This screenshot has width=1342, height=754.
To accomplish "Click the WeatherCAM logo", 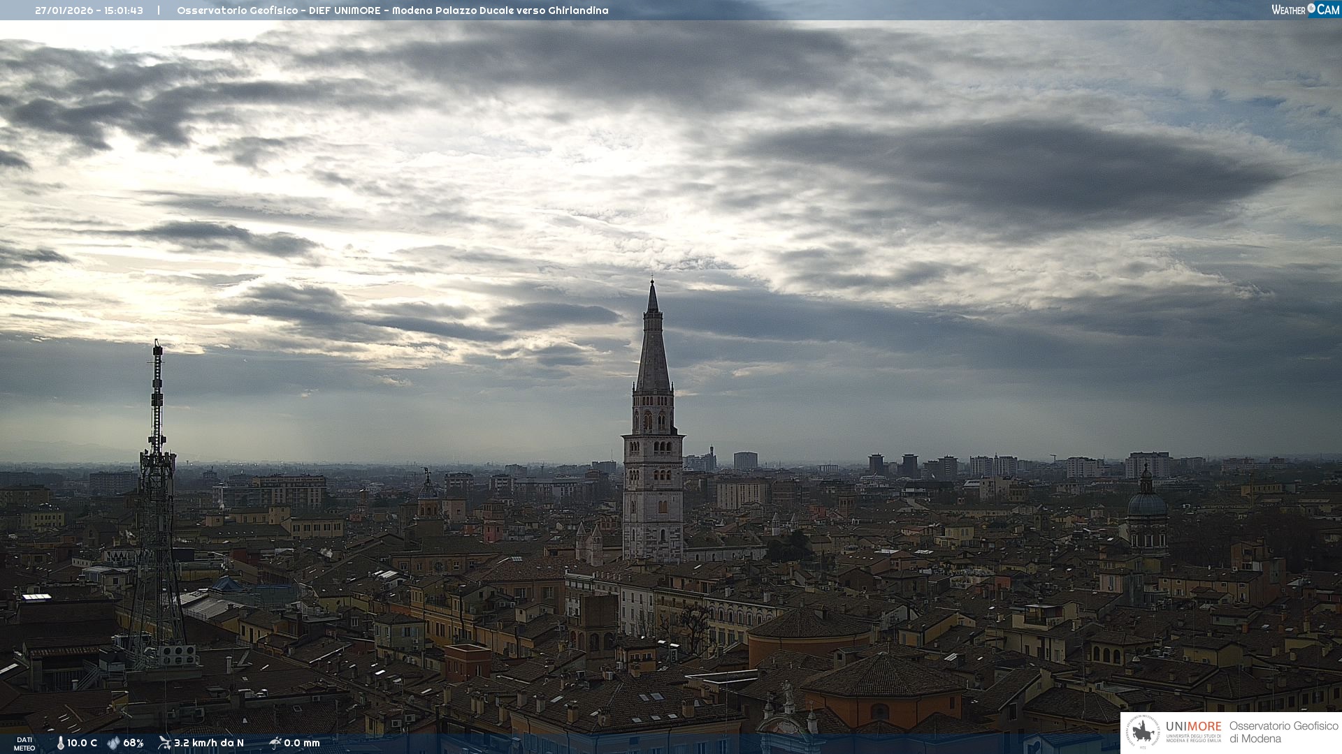I will click(x=1305, y=10).
